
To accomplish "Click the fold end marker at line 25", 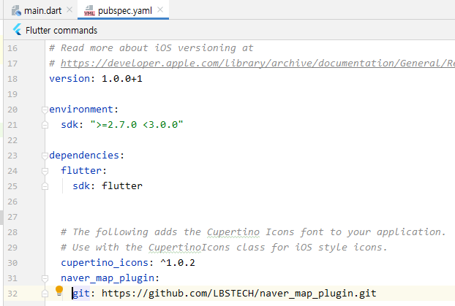I will [45, 186].
